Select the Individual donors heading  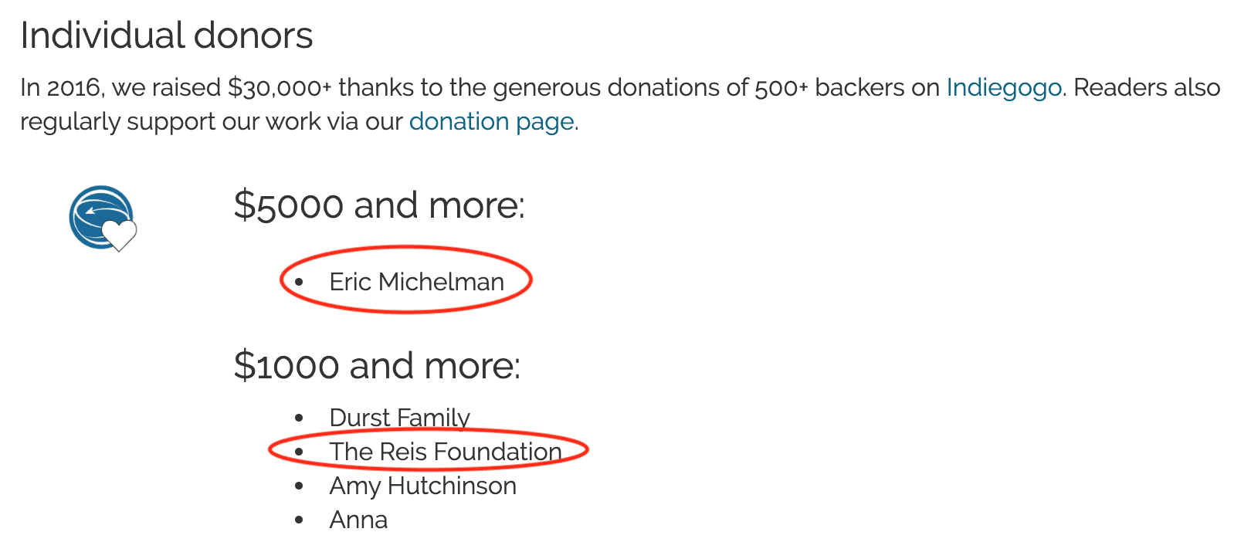pos(167,36)
